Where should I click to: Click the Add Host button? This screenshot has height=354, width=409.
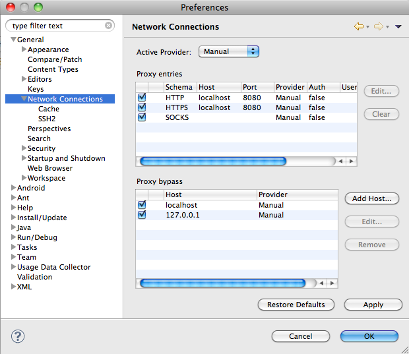372,198
